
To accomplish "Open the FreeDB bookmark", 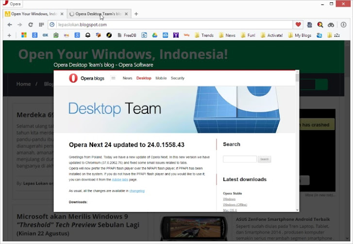I will [x=127, y=35].
